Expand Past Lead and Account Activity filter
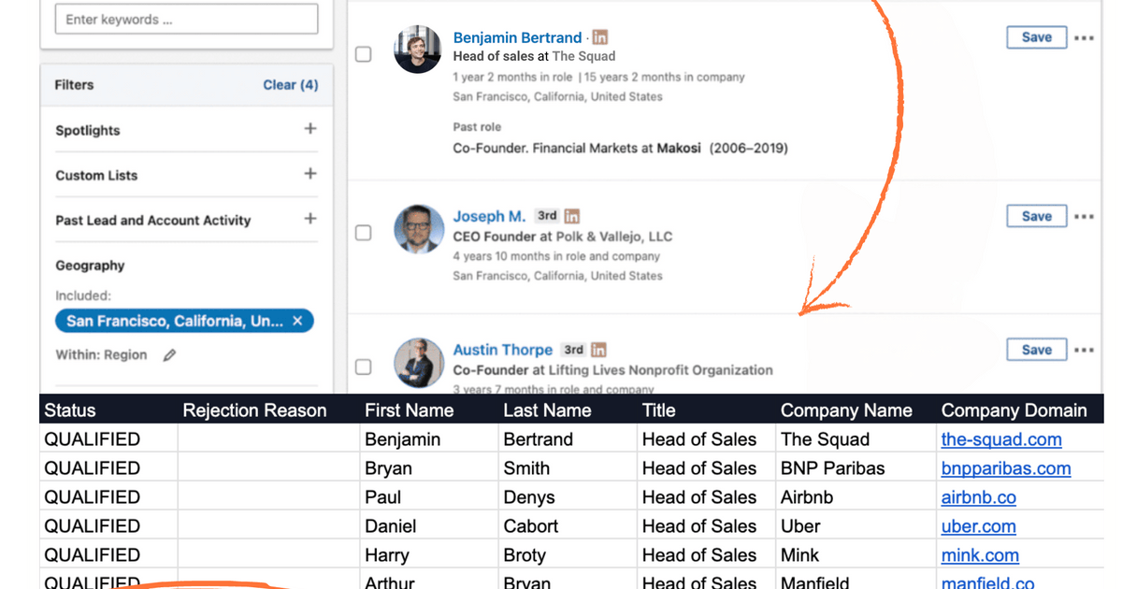The width and height of the screenshot is (1122, 589). pyautogui.click(x=310, y=219)
